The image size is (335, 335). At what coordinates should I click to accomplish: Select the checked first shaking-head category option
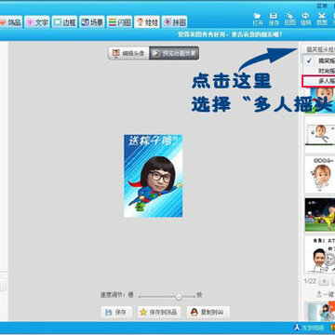(x=318, y=60)
